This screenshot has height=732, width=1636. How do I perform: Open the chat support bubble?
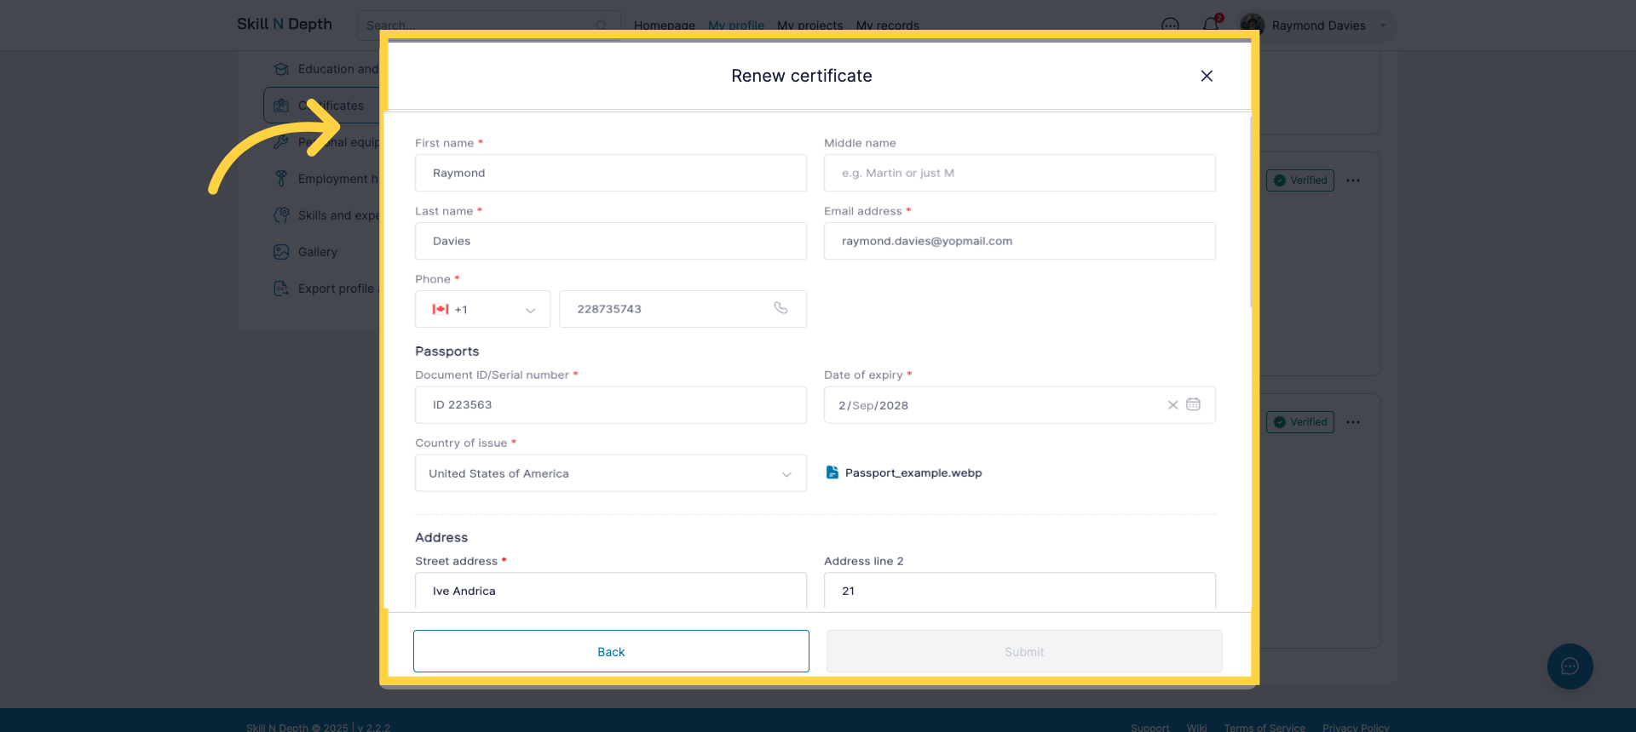point(1570,666)
